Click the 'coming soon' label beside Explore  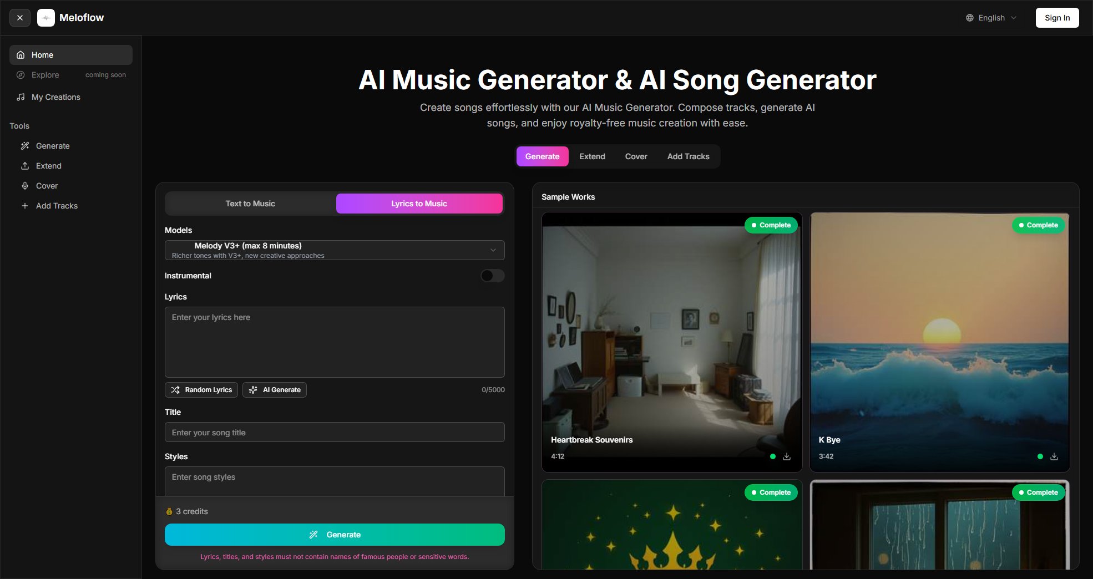pos(105,75)
